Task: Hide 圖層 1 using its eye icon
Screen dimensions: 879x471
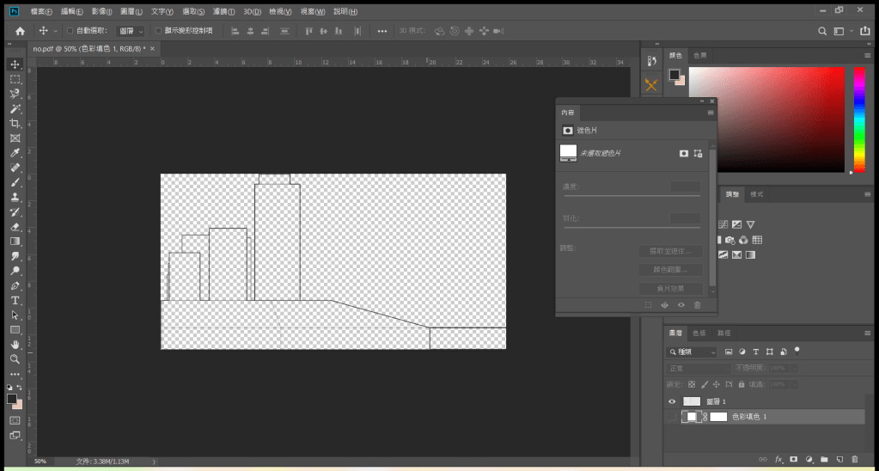Action: (x=672, y=401)
